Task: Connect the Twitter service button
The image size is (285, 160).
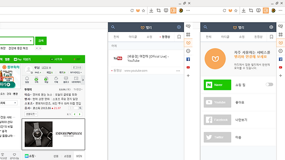Action: [x=217, y=137]
